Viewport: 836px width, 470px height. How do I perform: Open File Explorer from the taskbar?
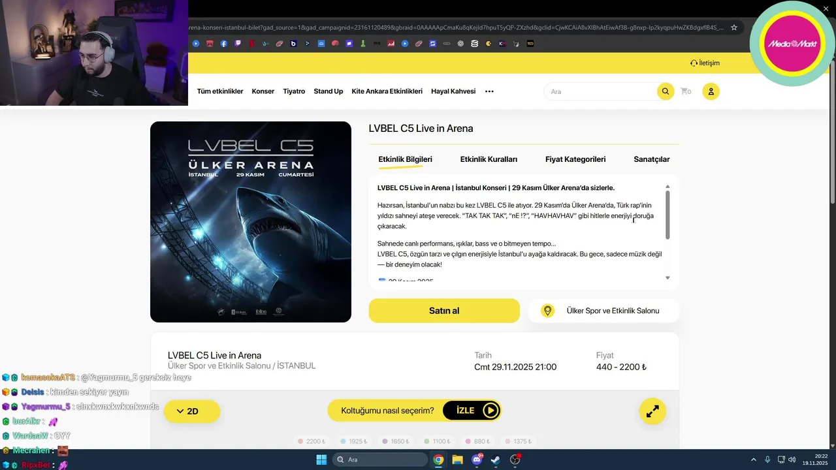point(457,460)
